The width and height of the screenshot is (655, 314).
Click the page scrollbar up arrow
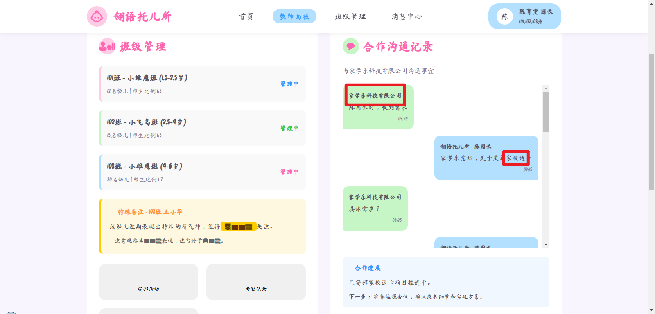tap(651, 3)
